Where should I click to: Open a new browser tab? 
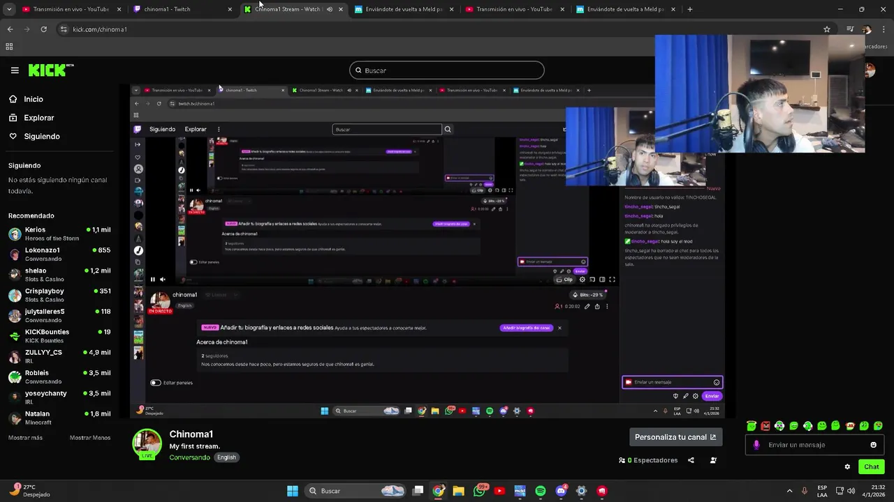point(689,9)
